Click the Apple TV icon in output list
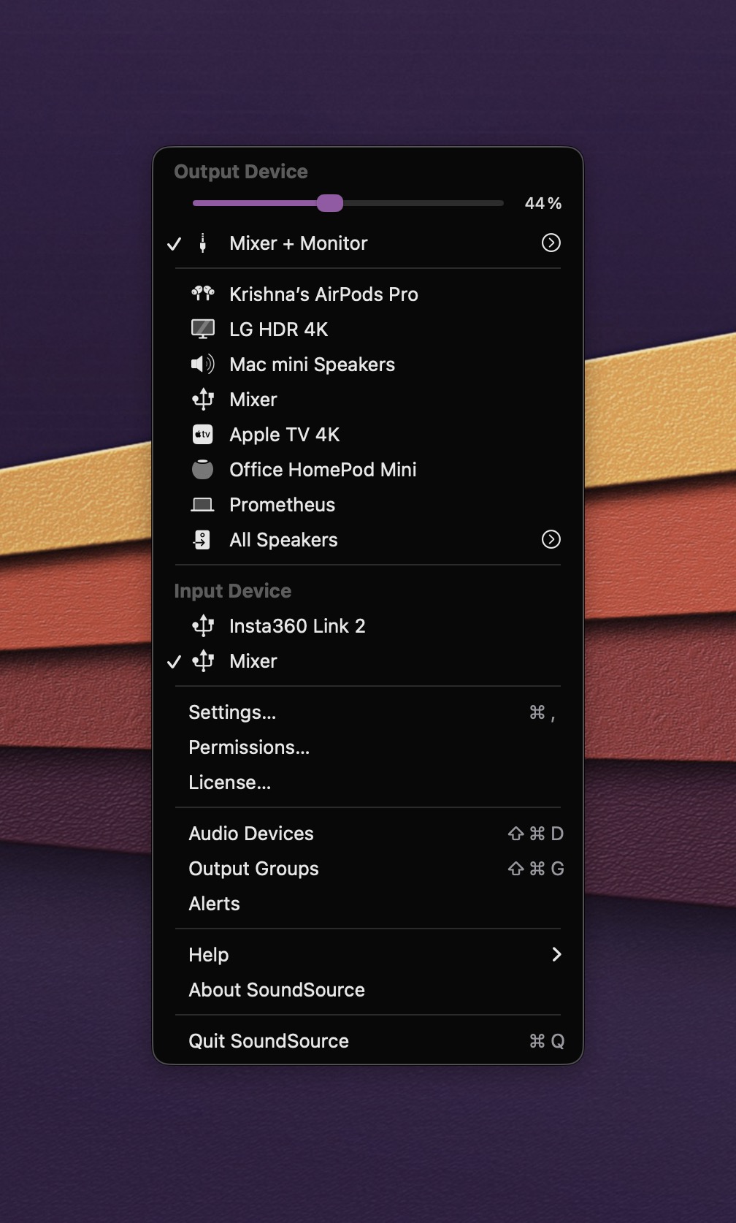Image resolution: width=736 pixels, height=1223 pixels. tap(202, 435)
